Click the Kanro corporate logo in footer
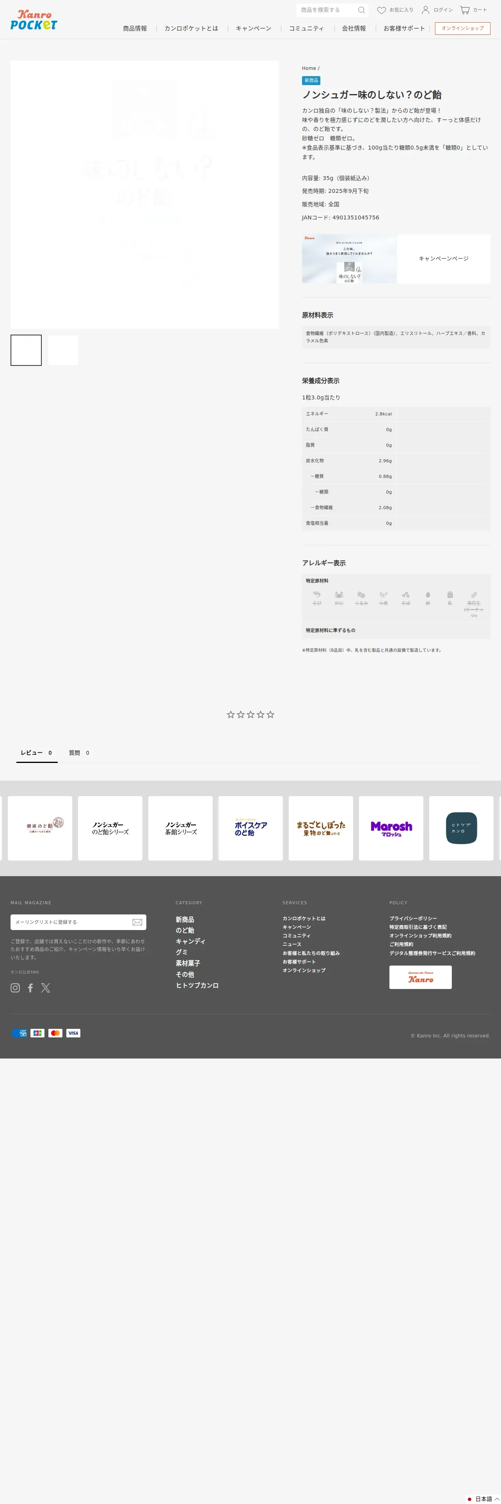 (421, 977)
